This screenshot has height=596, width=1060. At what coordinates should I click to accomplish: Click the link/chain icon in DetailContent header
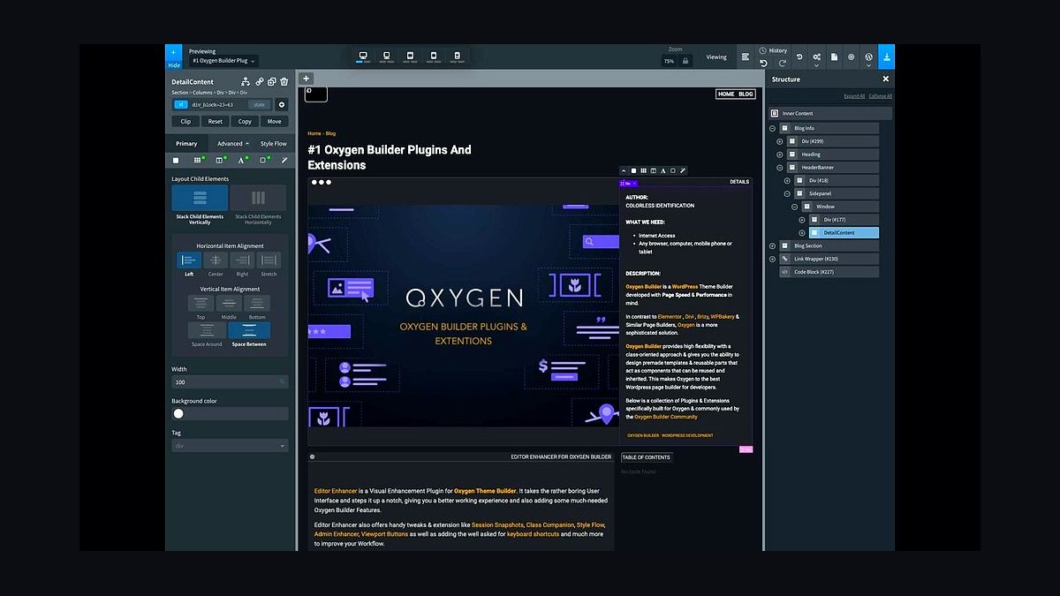pos(260,81)
